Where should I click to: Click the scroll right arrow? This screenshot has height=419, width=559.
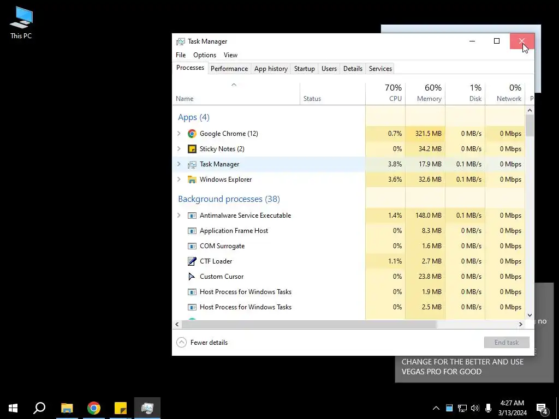click(520, 324)
